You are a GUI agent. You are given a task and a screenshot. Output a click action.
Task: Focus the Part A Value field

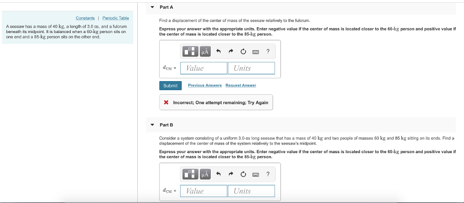pos(204,68)
